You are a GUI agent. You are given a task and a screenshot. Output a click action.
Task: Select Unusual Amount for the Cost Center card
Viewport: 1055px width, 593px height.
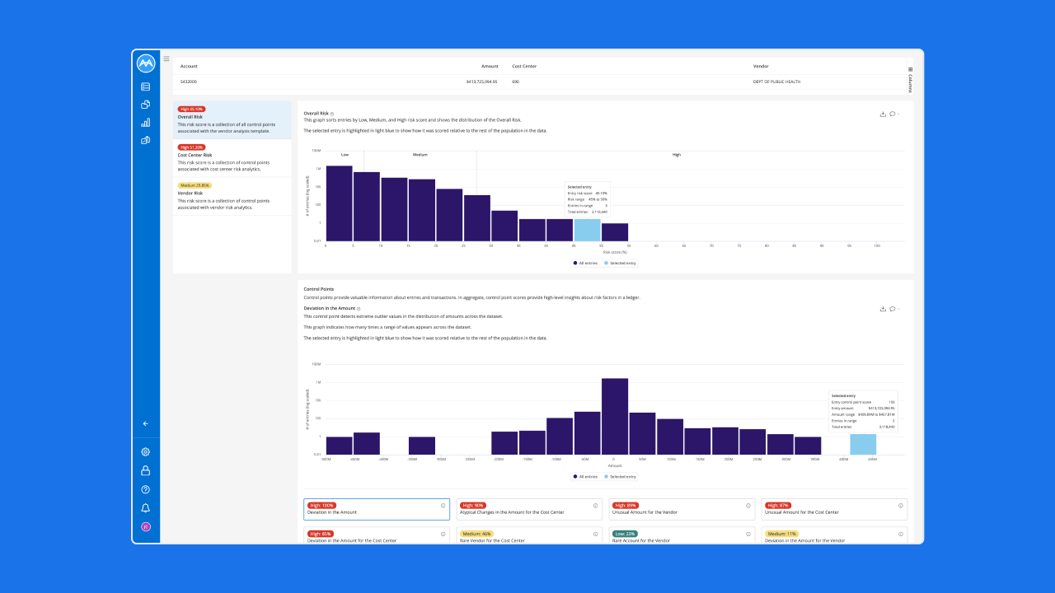[x=834, y=509]
